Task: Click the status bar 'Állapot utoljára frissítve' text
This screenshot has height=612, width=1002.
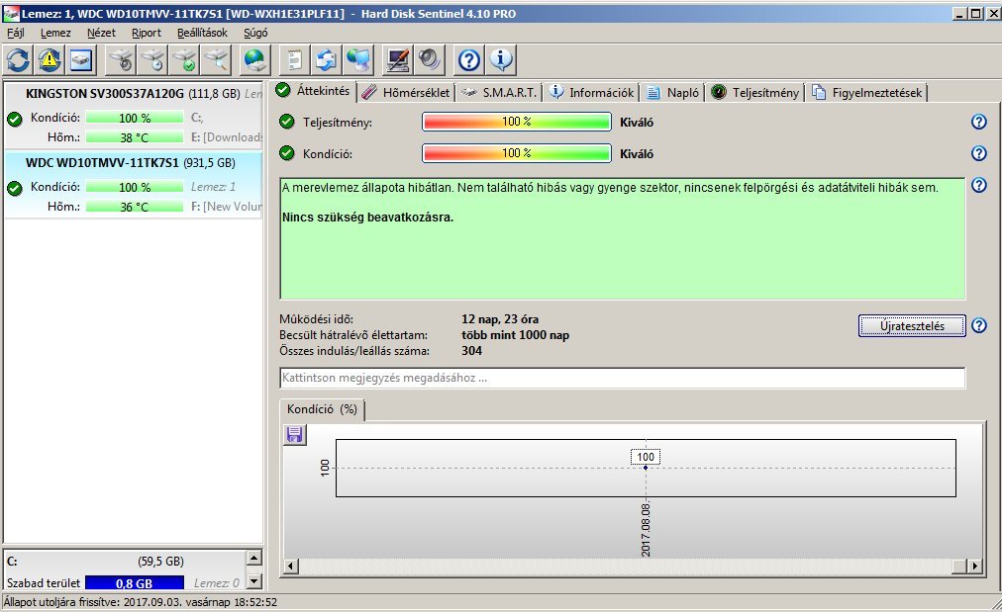Action: pos(141,602)
